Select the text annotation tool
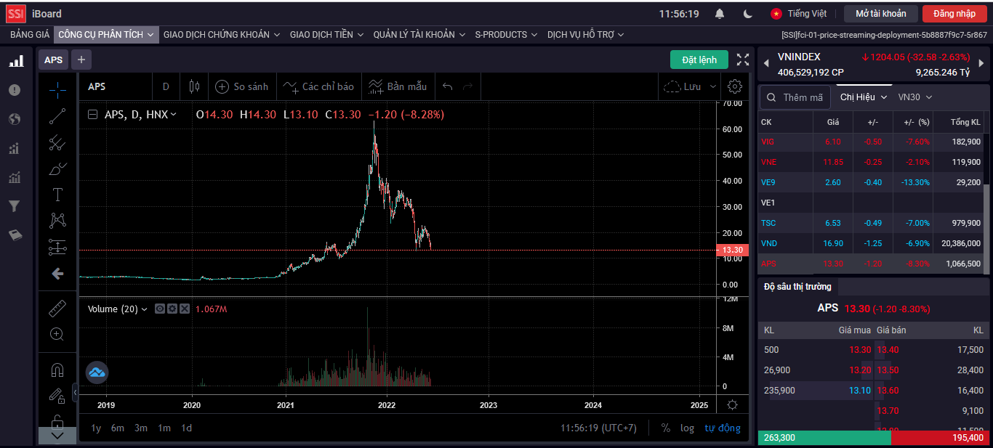The width and height of the screenshot is (993, 448). click(57, 195)
